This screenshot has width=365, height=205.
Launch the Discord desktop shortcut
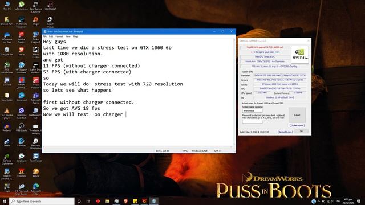tap(7, 81)
